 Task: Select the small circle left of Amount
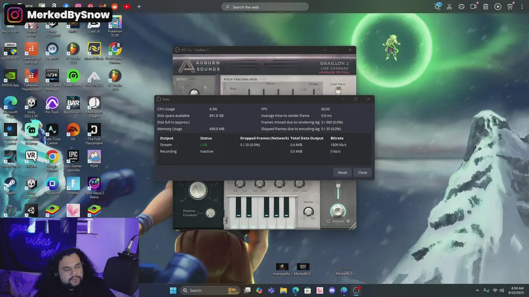329,221
